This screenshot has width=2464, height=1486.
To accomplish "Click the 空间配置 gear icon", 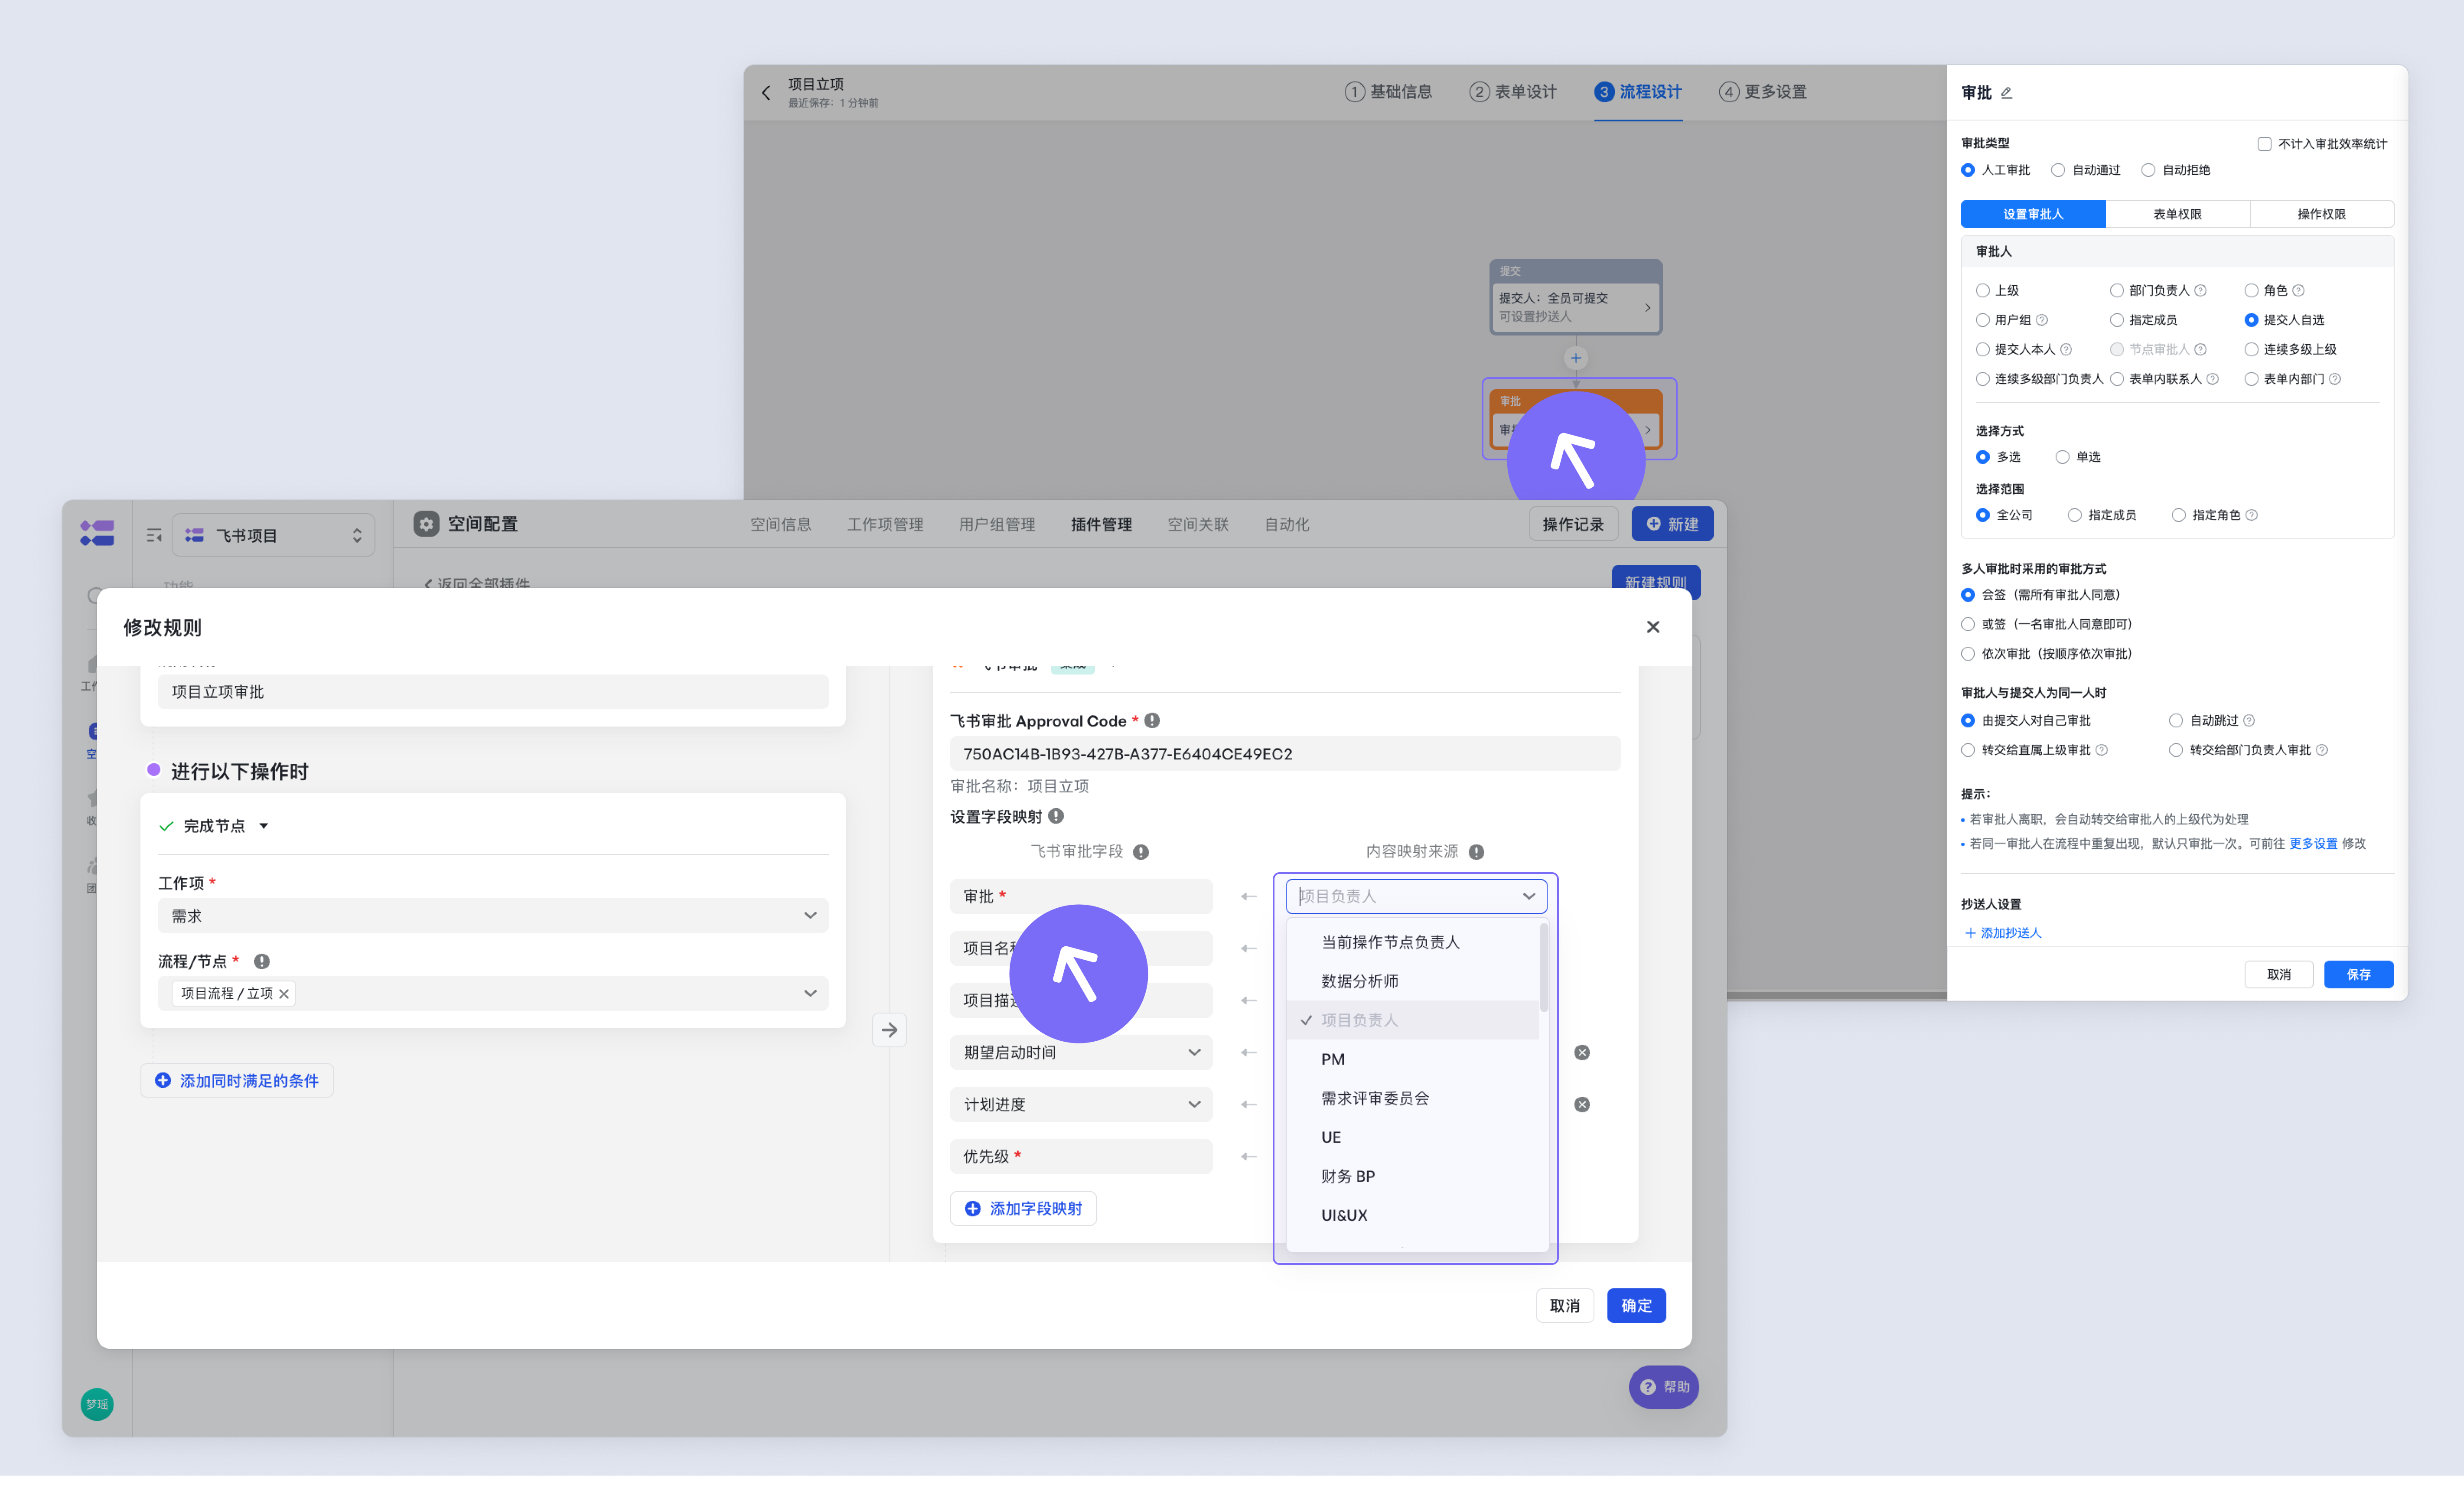I will [x=426, y=524].
